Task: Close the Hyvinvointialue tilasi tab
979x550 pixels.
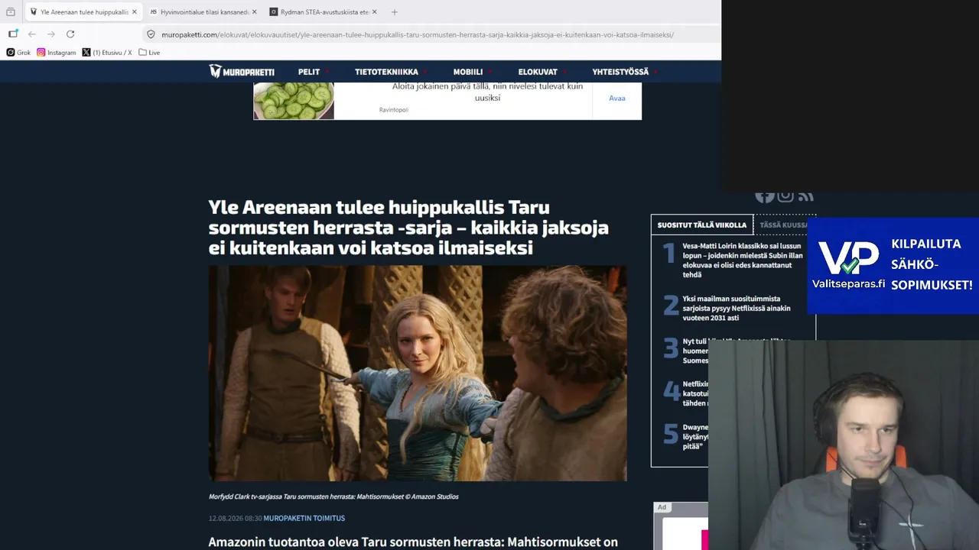Action: pyautogui.click(x=254, y=12)
